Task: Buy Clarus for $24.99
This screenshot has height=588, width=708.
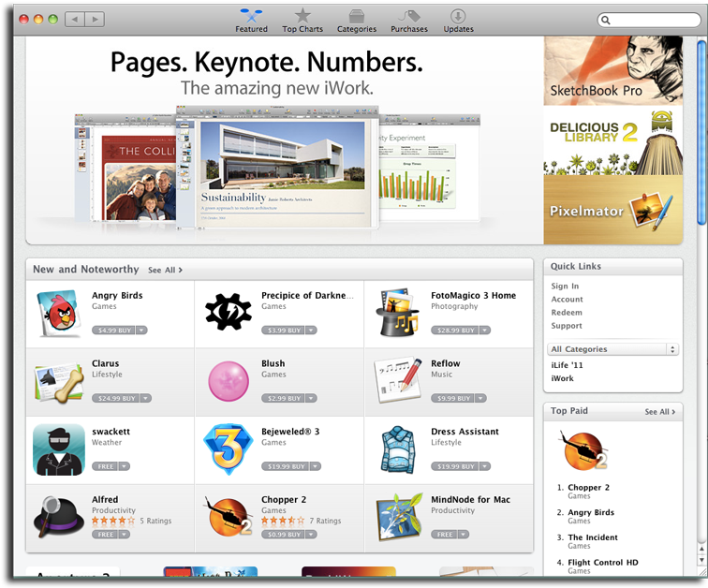Action: 115,399
